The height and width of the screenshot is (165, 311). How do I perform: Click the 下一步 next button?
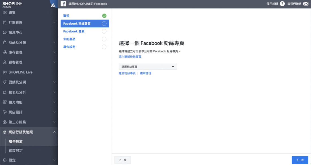coord(300,160)
